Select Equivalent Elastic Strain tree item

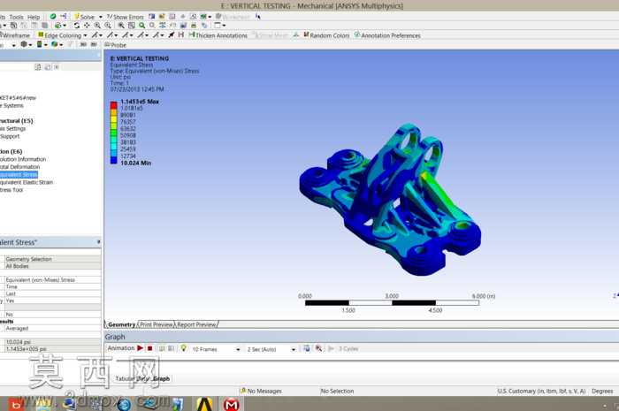coord(27,182)
